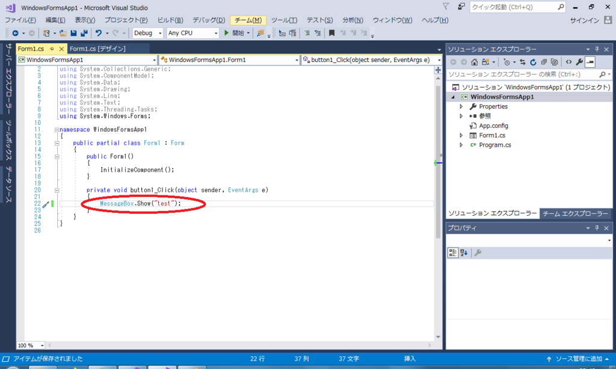Viewport: 616px width, 369px height.
Task: Click the Show All Files icon
Action: 554,62
